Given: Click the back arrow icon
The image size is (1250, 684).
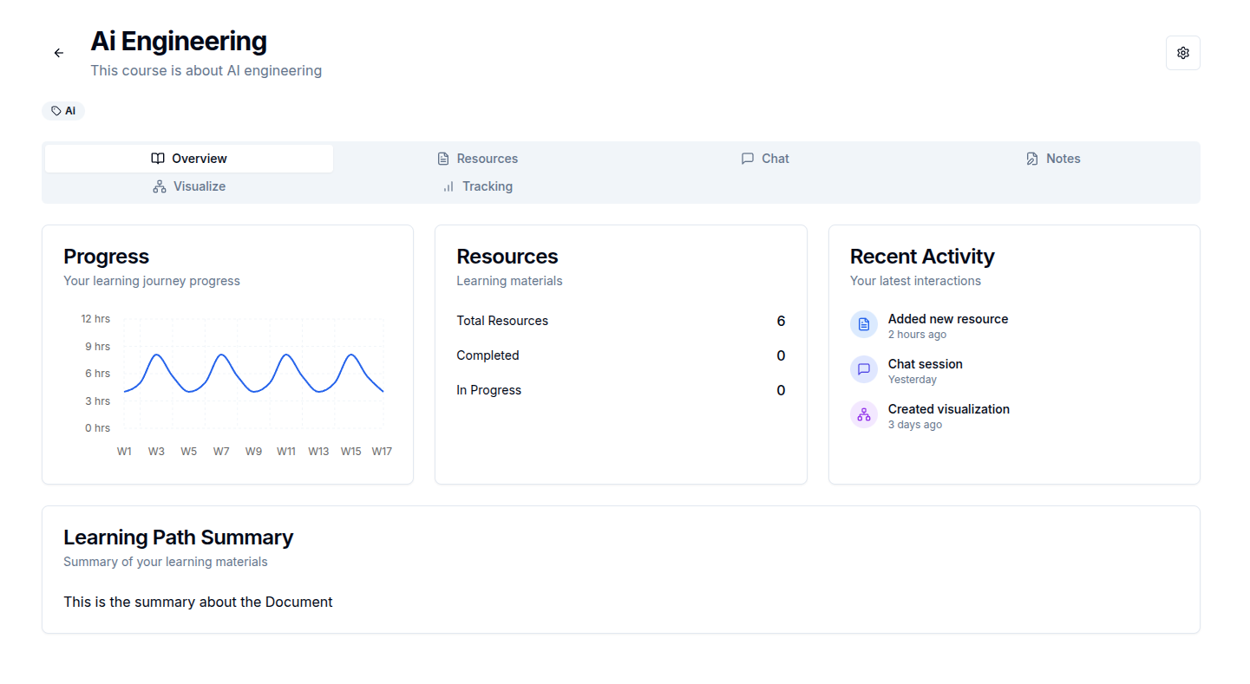Looking at the screenshot, I should tap(59, 53).
